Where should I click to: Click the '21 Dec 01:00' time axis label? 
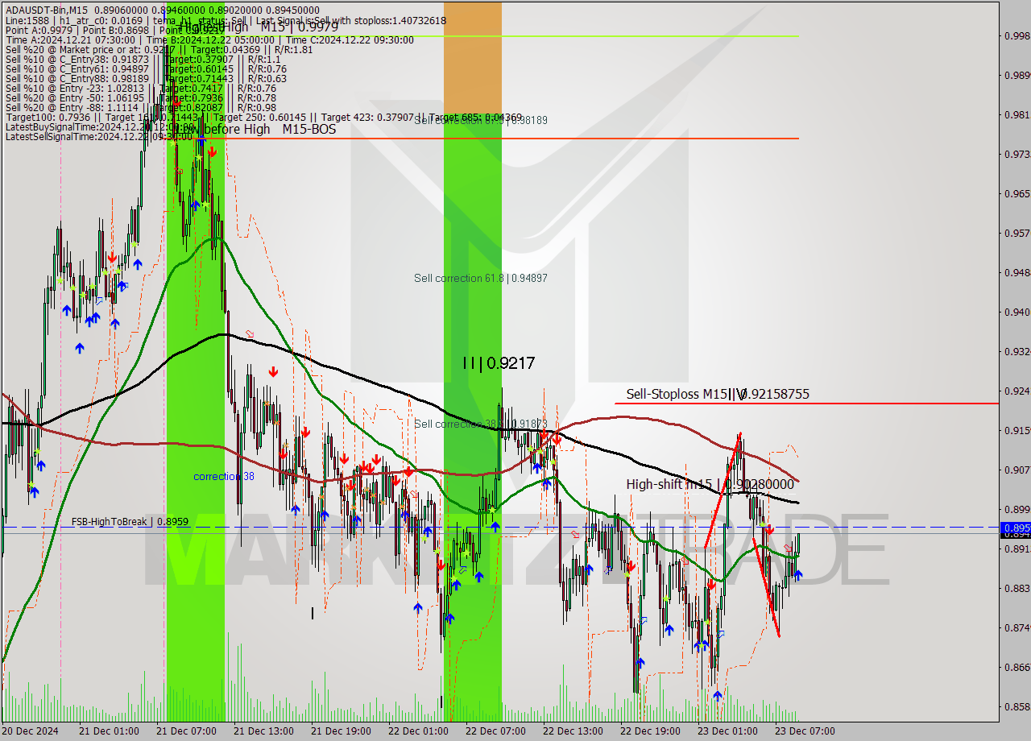tap(109, 731)
